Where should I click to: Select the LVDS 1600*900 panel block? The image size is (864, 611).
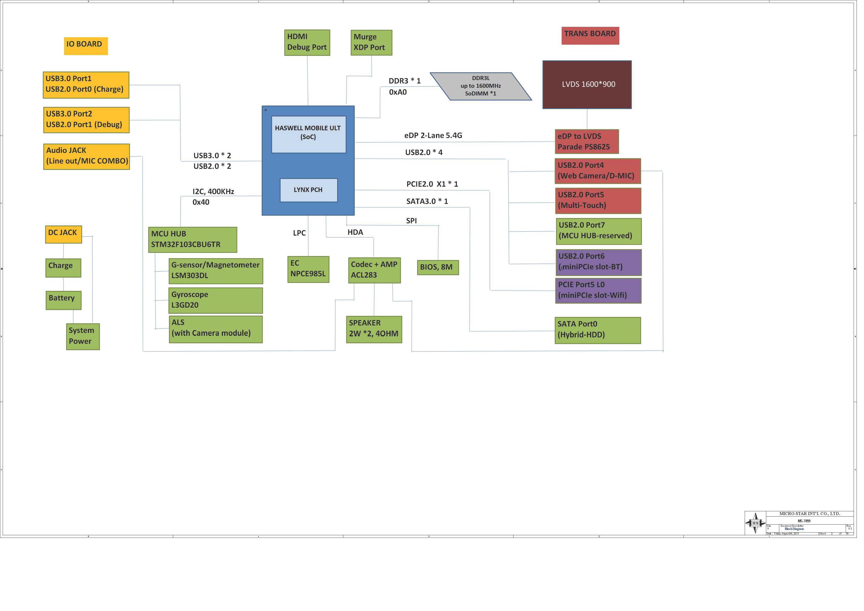pos(587,85)
